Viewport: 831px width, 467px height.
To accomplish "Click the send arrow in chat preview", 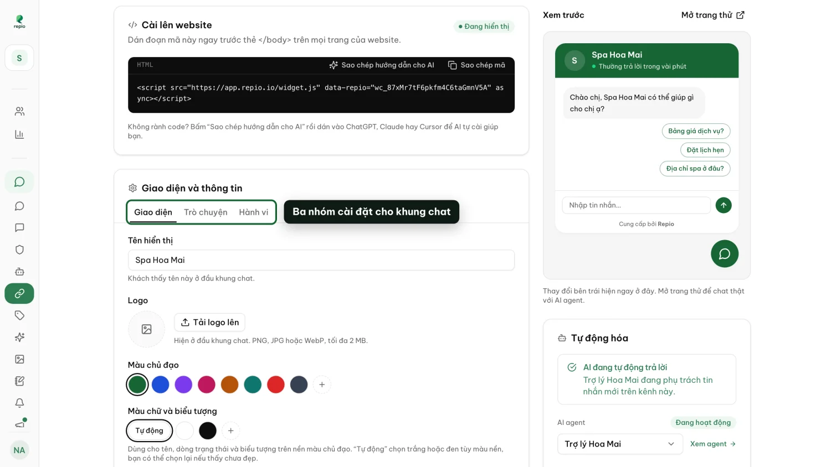I will [x=724, y=205].
